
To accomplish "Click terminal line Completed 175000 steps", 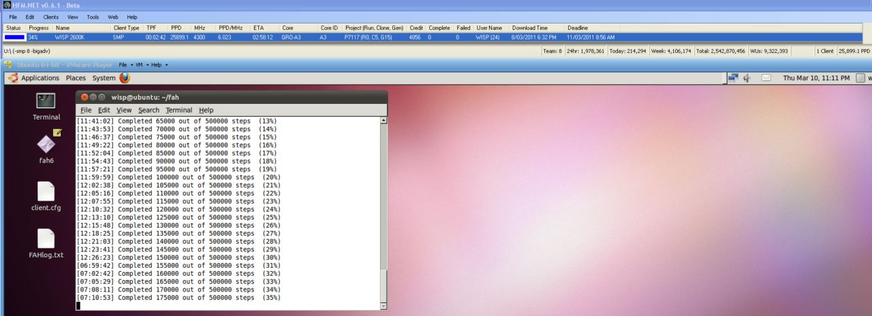I will pos(178,298).
